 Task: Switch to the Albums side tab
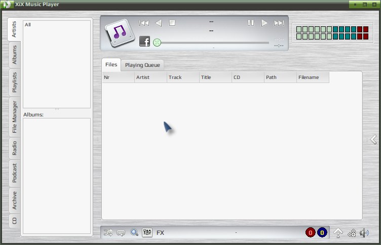tap(15, 55)
